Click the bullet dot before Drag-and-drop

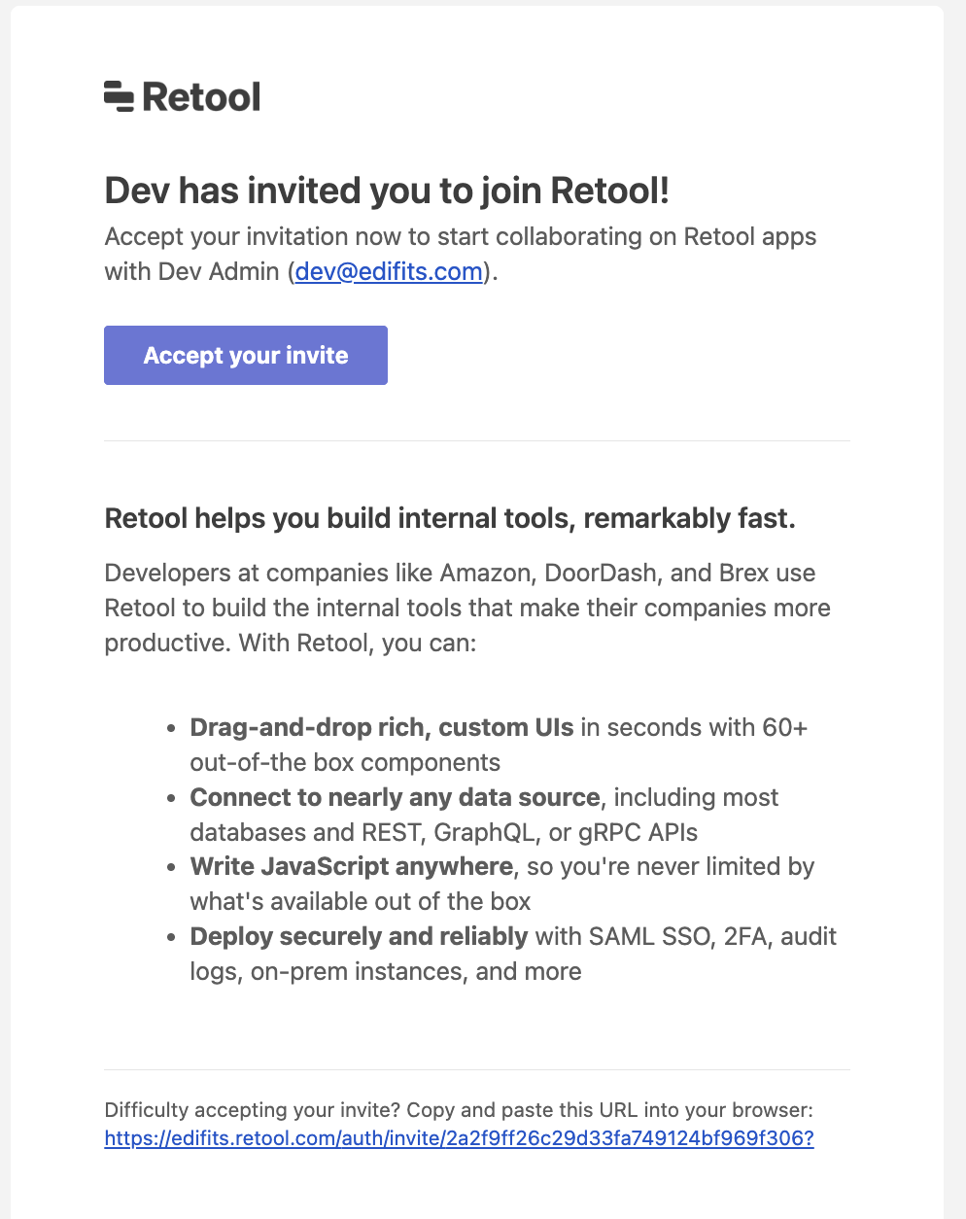pyautogui.click(x=171, y=728)
